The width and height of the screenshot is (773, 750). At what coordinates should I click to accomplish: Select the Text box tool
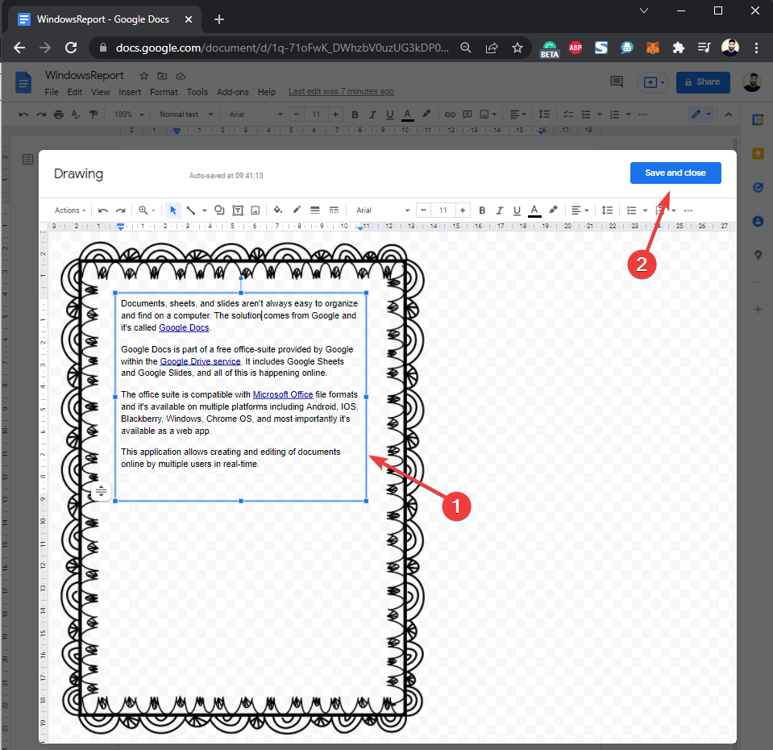coord(238,210)
